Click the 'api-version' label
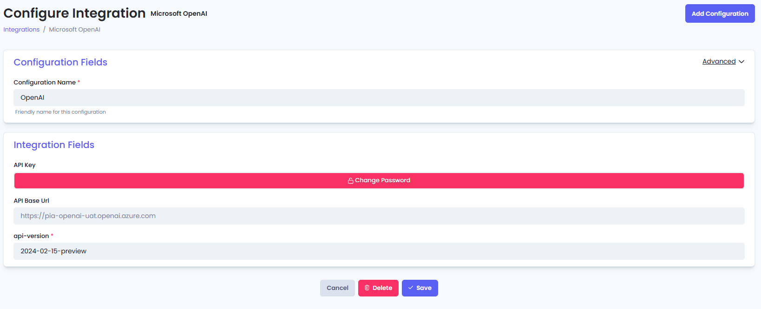The width and height of the screenshot is (761, 309). point(31,236)
